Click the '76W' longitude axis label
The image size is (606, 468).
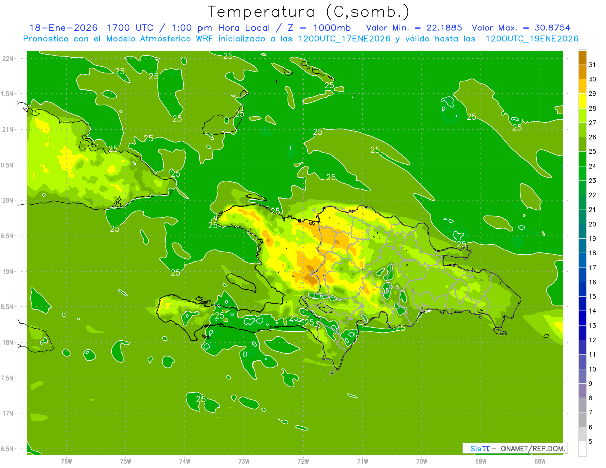[66, 461]
